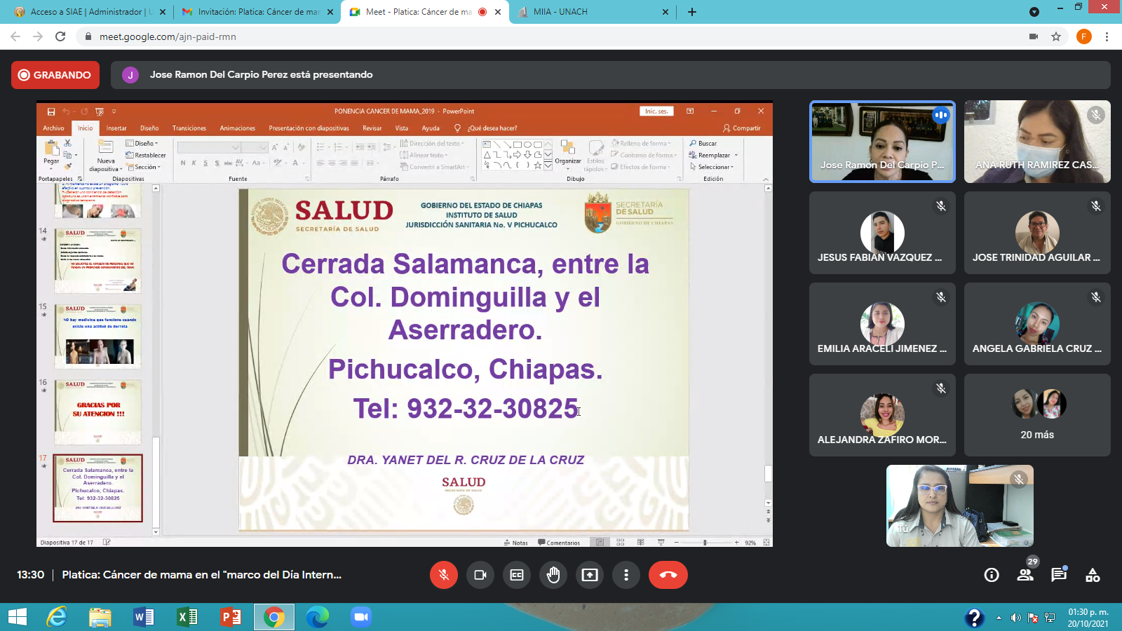The width and height of the screenshot is (1122, 631).
Task: Open Word from the taskbar
Action: (144, 617)
